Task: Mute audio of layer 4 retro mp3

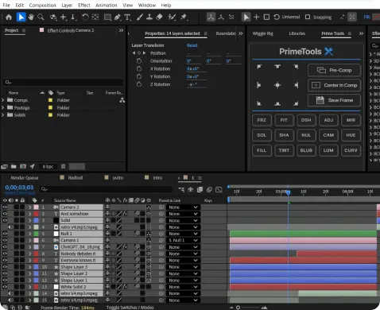Action: tap(10, 227)
